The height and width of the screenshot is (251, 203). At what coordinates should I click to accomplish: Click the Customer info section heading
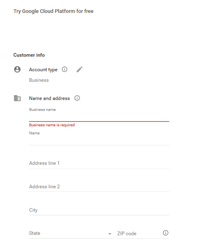click(x=29, y=55)
